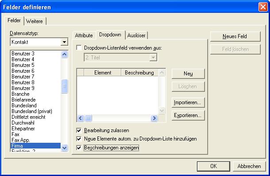This screenshot has height=176, width=270.
Task: Open the Weitere tab
Action: (x=35, y=21)
